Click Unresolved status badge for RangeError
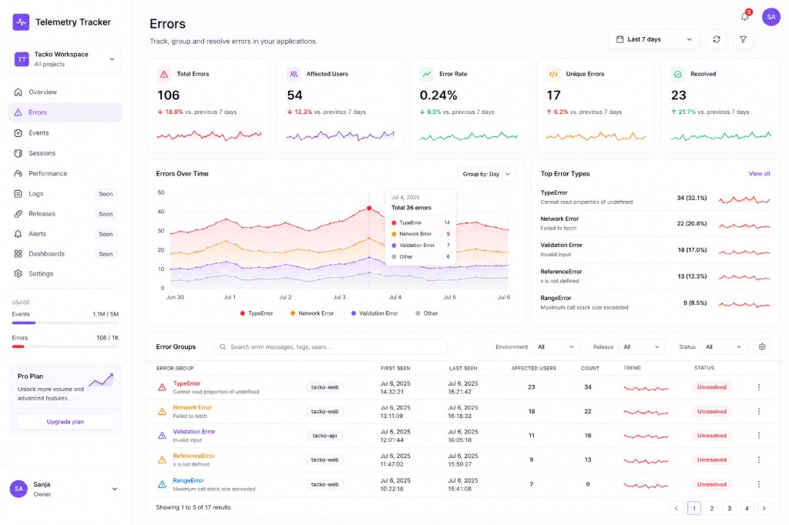This screenshot has width=789, height=525. pyautogui.click(x=711, y=484)
